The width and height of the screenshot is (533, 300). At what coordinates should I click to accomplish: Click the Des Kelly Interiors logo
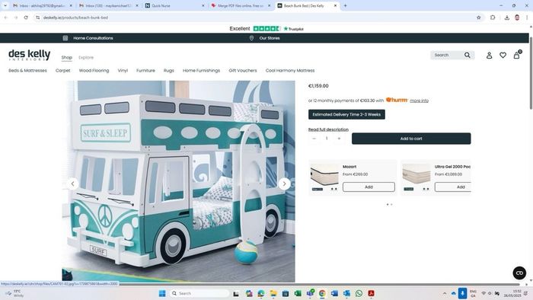(29, 55)
